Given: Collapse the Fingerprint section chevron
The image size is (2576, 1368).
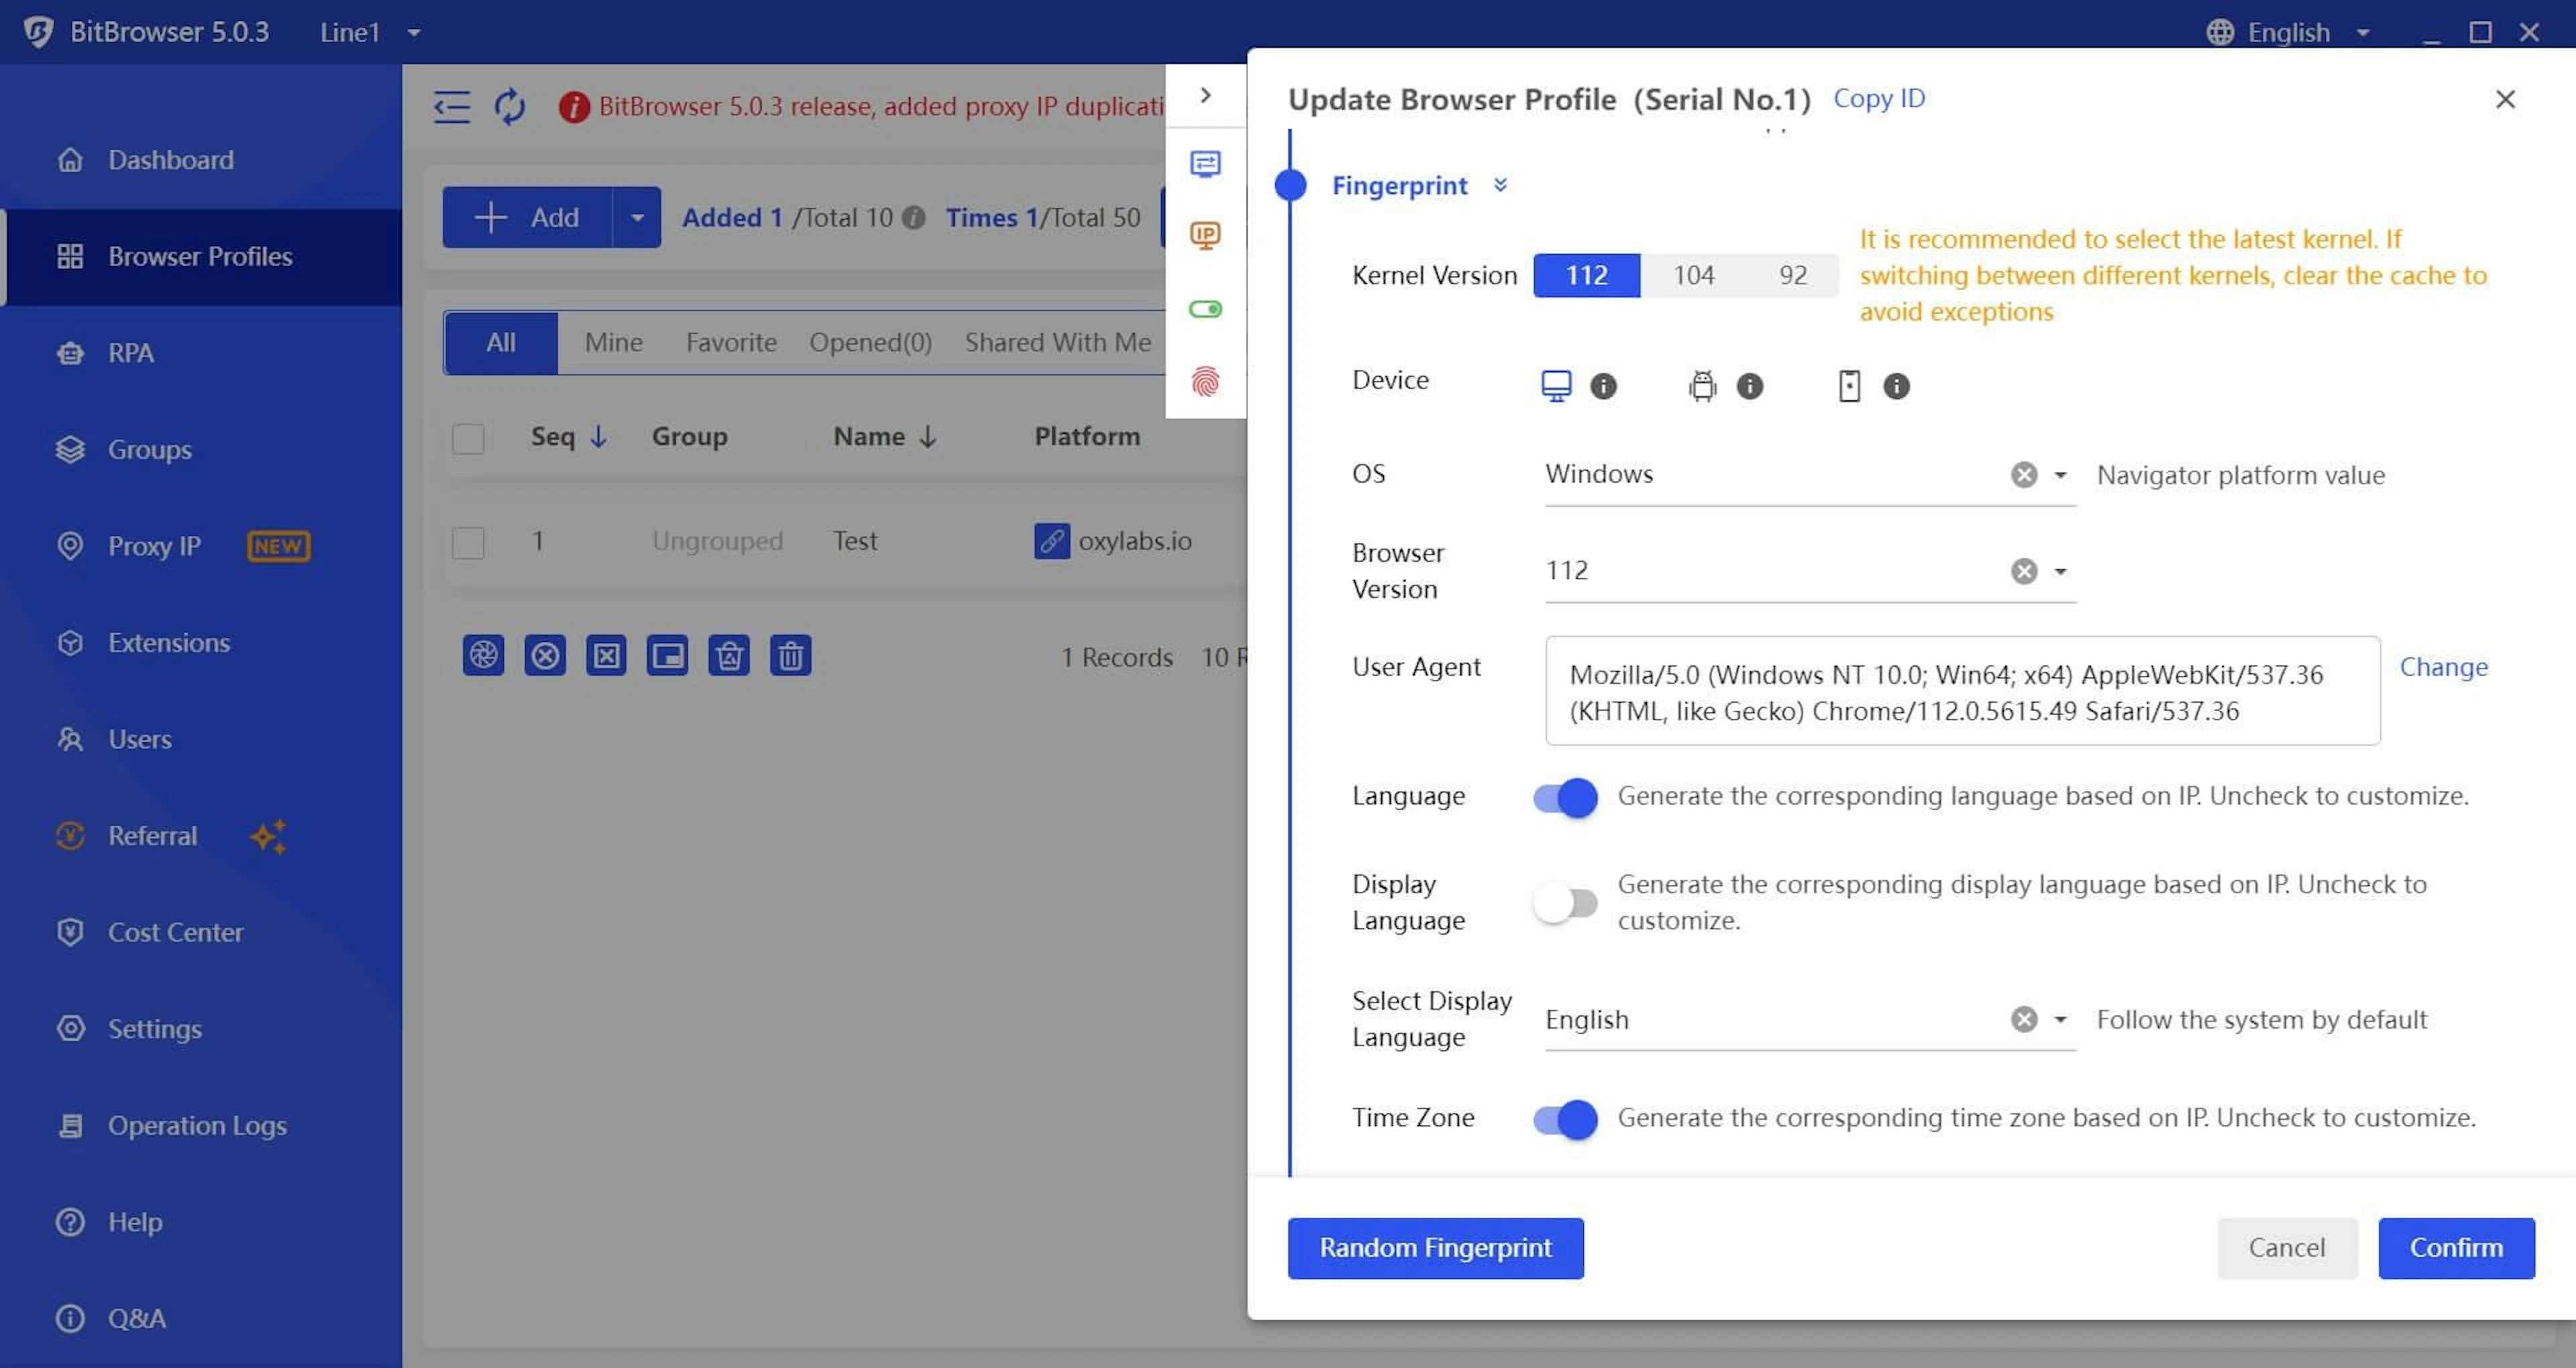Looking at the screenshot, I should [1500, 185].
